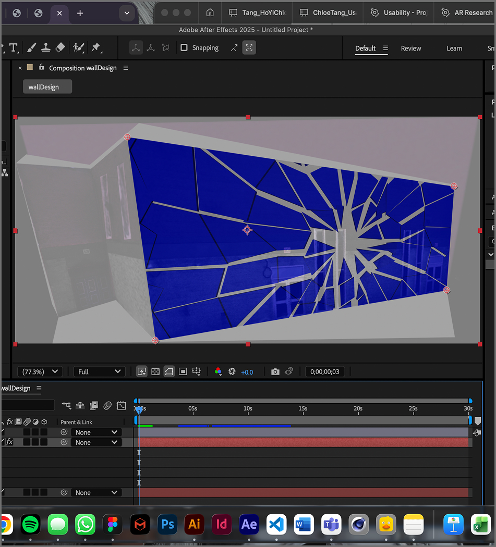Screen dimensions: 496x547
Task: Open the channel and color management settings
Action: coord(219,371)
